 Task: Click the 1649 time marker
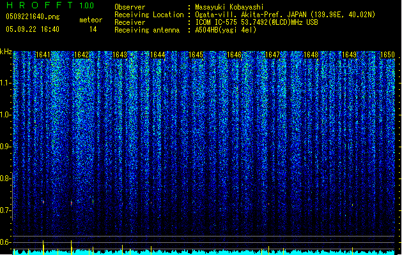click(x=349, y=55)
